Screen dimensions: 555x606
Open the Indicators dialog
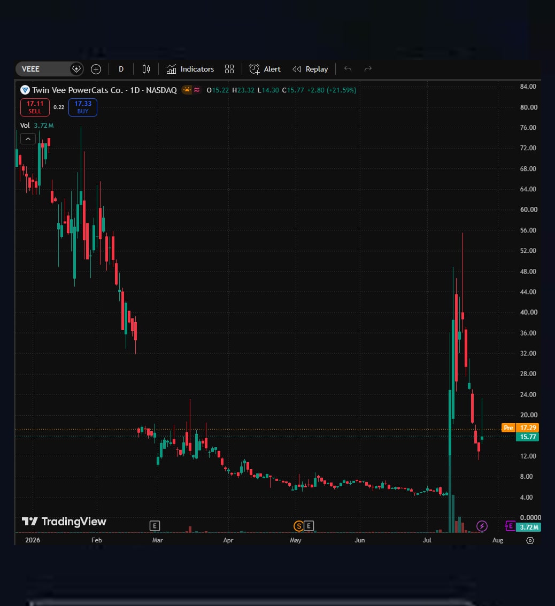coord(190,69)
